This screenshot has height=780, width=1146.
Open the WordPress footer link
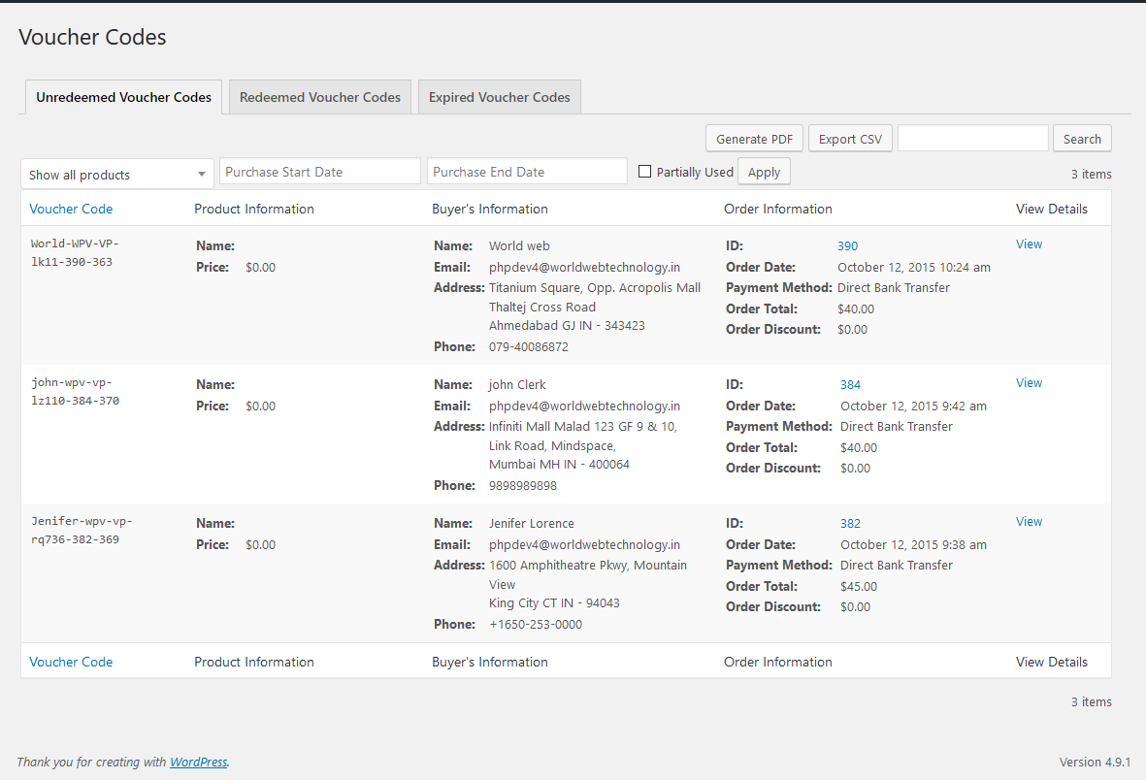tap(199, 763)
